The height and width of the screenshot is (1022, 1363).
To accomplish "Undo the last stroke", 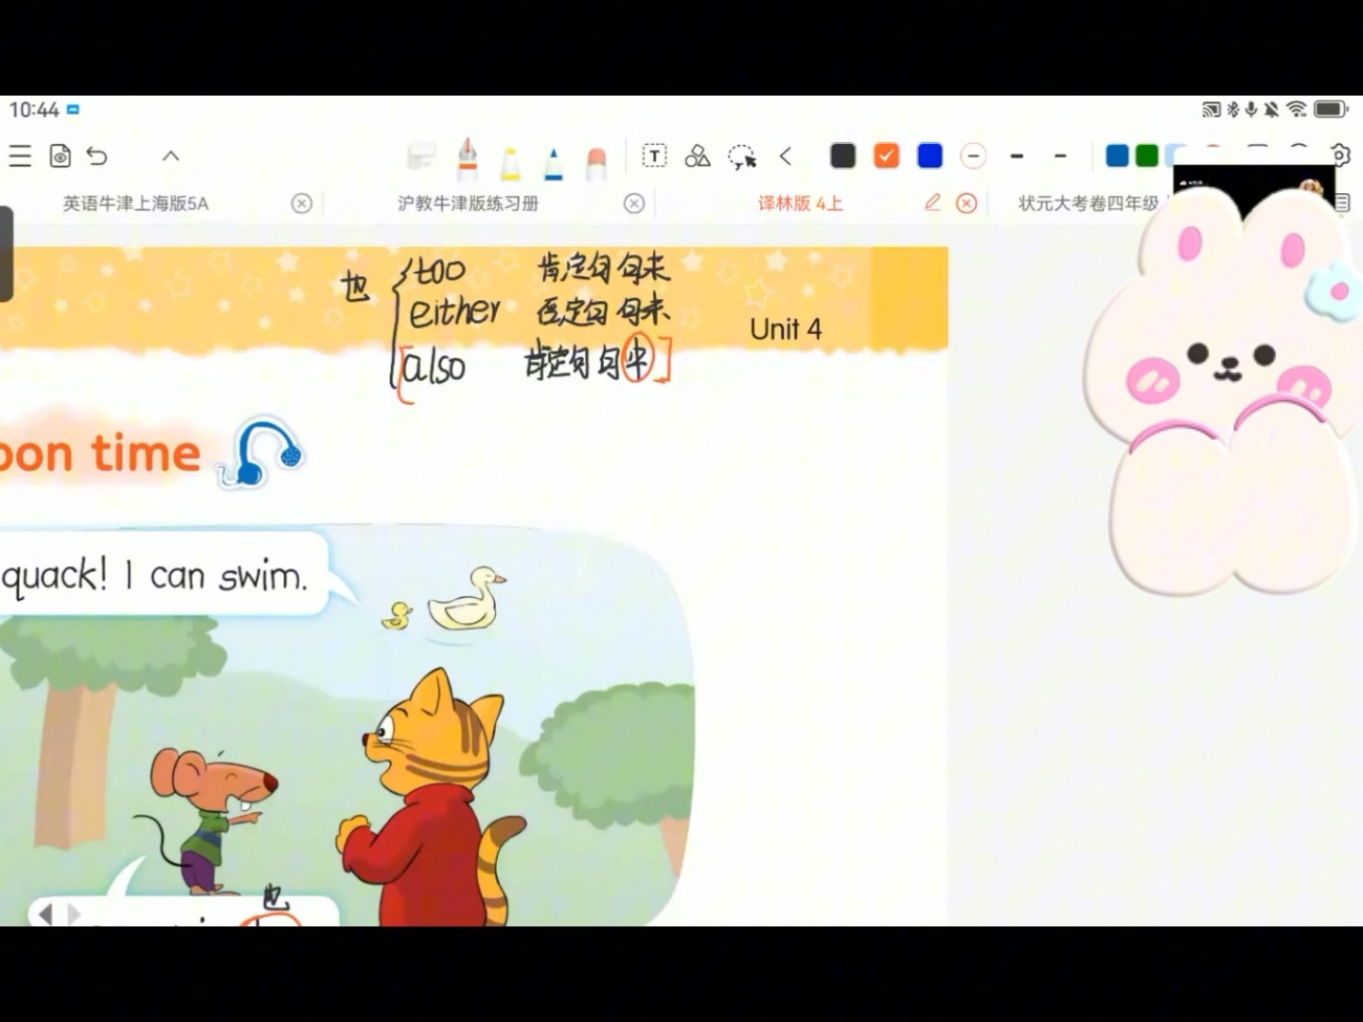I will [x=97, y=156].
